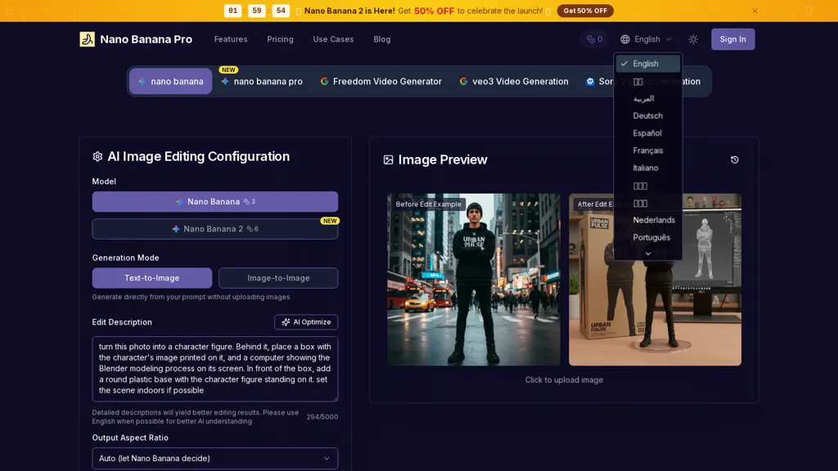
Task: Choose Text-to-Image generation mode
Action: 151,278
